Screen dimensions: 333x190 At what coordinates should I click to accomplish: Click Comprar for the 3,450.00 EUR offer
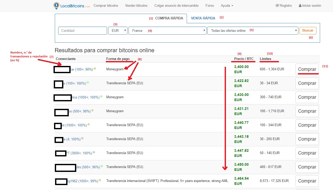(307, 167)
